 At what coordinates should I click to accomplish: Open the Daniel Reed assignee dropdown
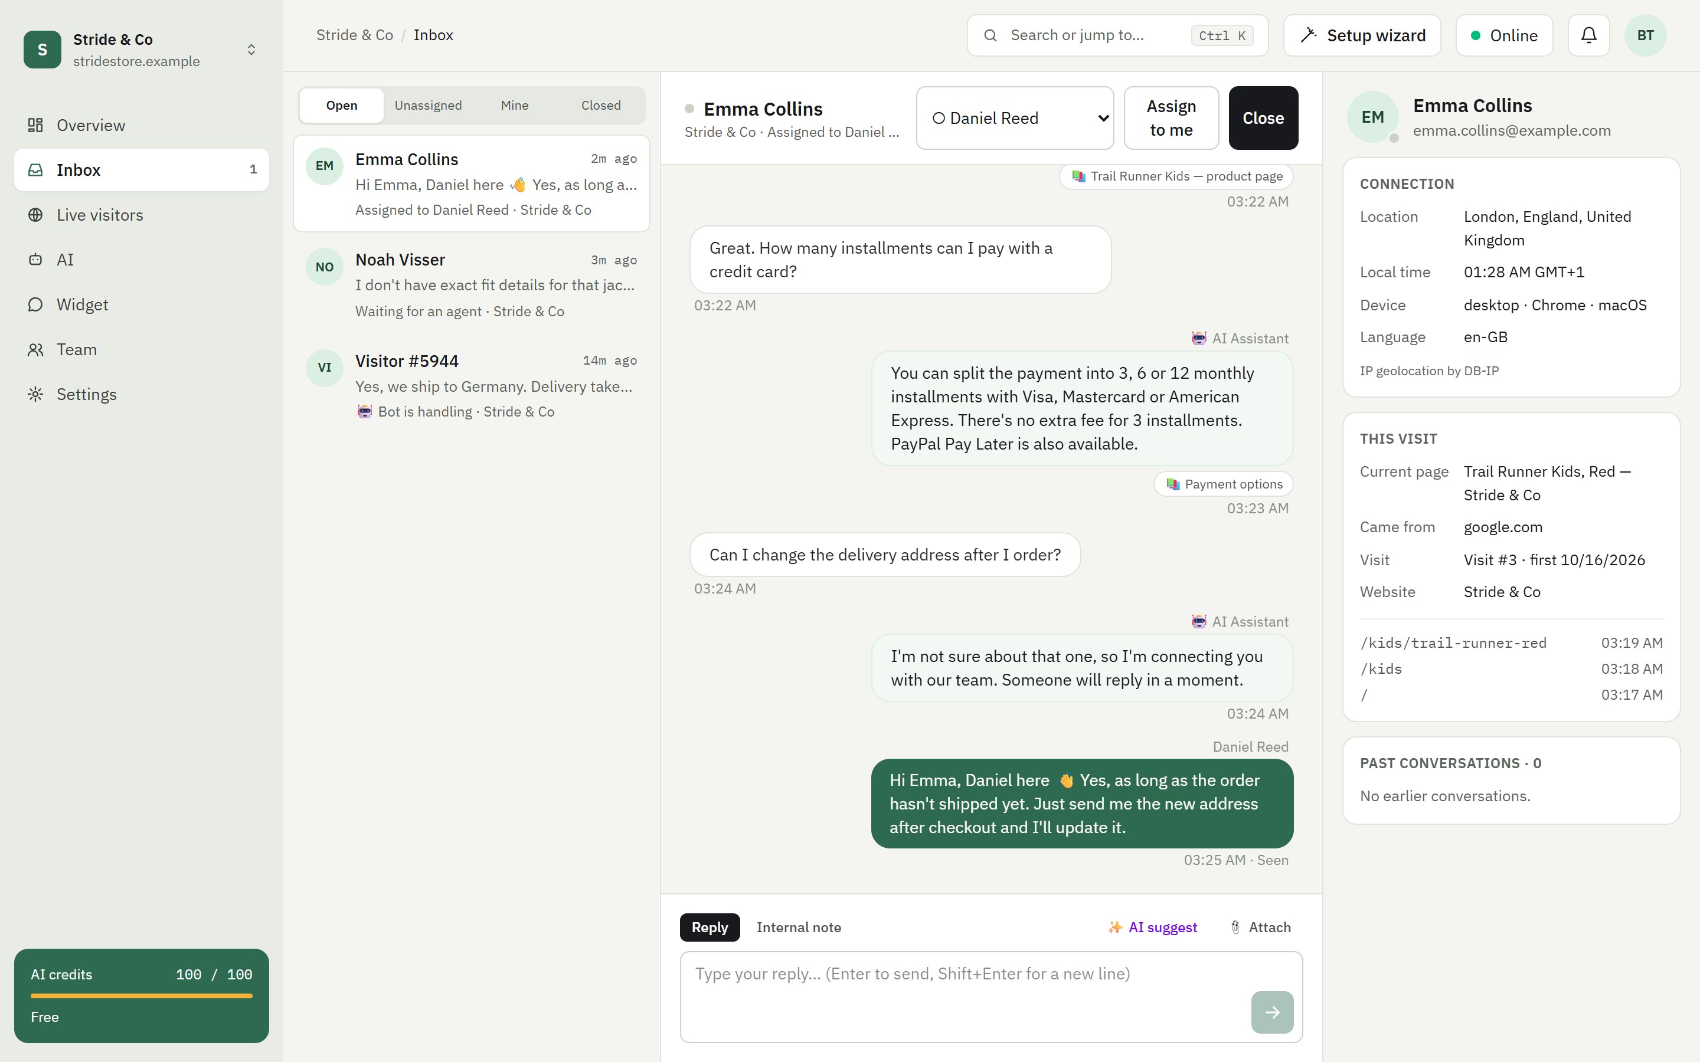click(1014, 118)
